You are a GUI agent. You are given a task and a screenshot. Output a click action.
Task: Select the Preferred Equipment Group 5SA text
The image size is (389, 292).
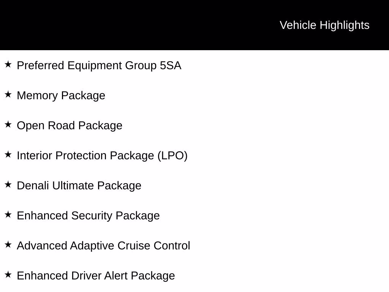point(99,66)
